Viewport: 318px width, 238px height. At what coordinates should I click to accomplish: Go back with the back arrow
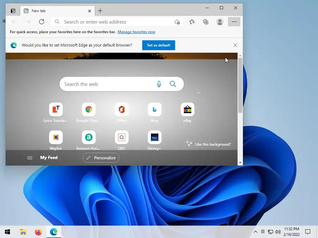(14, 22)
